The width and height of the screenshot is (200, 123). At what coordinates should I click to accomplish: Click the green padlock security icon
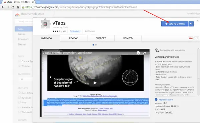click(23, 7)
